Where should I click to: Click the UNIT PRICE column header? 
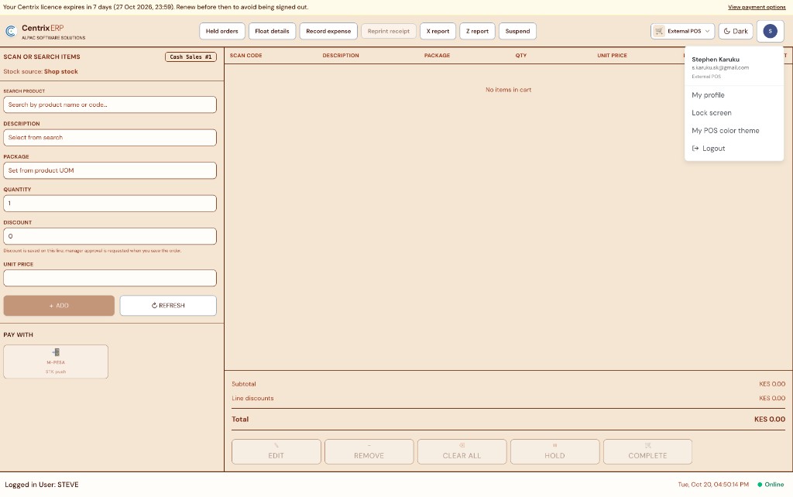point(612,56)
